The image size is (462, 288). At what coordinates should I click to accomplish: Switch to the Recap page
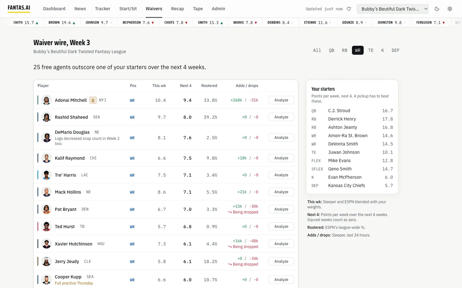tap(177, 9)
